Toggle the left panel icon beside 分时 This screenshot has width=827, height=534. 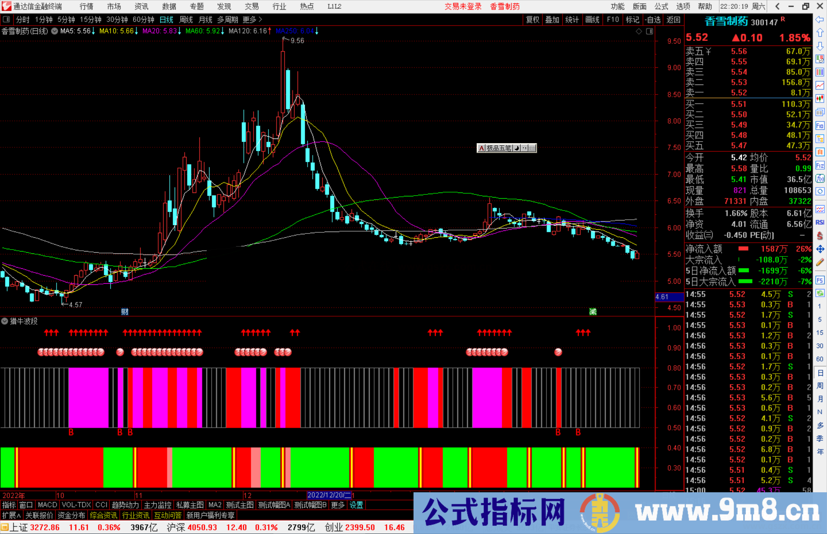pos(7,19)
